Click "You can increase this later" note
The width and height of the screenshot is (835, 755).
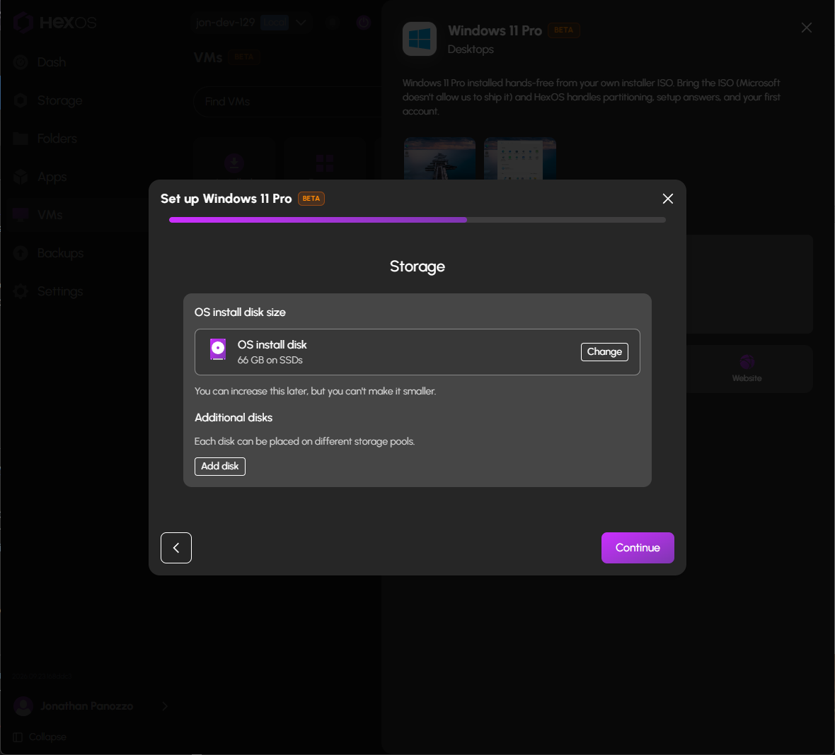point(316,391)
